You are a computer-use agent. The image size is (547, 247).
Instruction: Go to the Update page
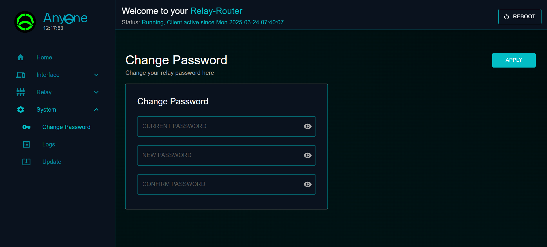tap(52, 162)
